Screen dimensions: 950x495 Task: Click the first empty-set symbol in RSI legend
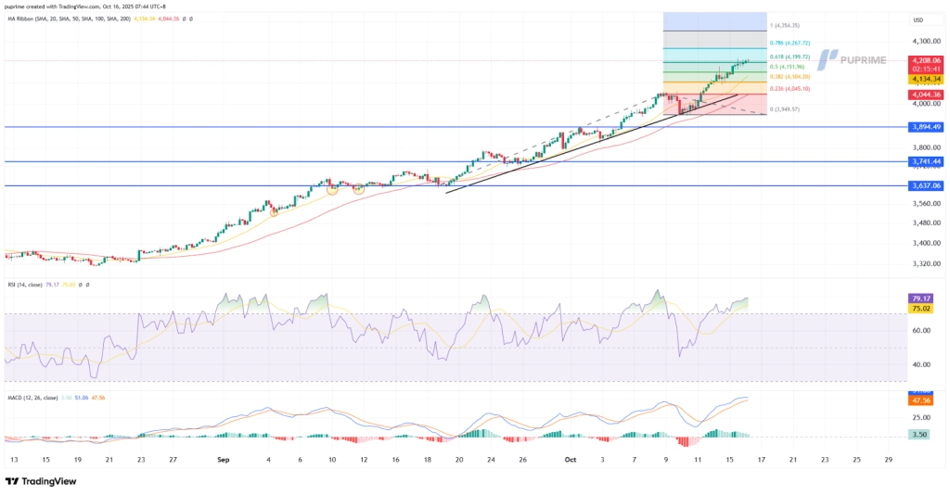(79, 285)
